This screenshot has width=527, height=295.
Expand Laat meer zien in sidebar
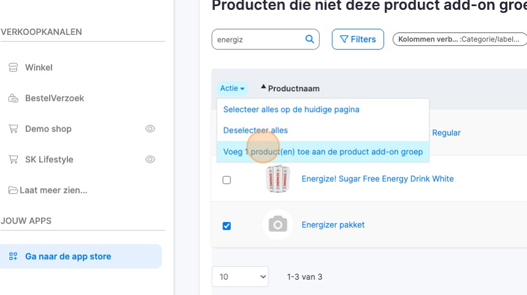(x=47, y=190)
